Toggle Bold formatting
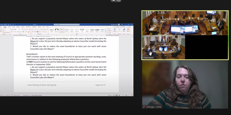Viewport: 231px width, 115px height. pyautogui.click(x=12, y=32)
